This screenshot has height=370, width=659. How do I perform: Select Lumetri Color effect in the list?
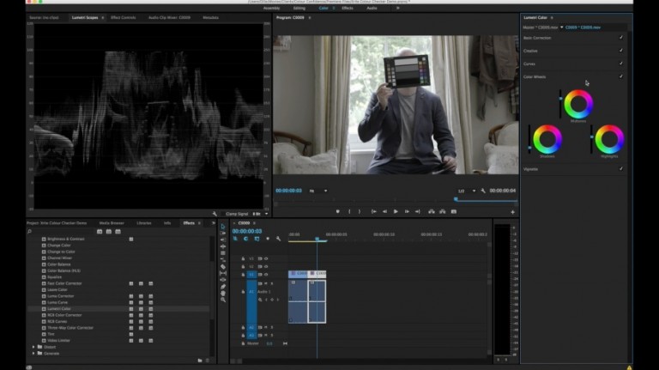point(59,309)
